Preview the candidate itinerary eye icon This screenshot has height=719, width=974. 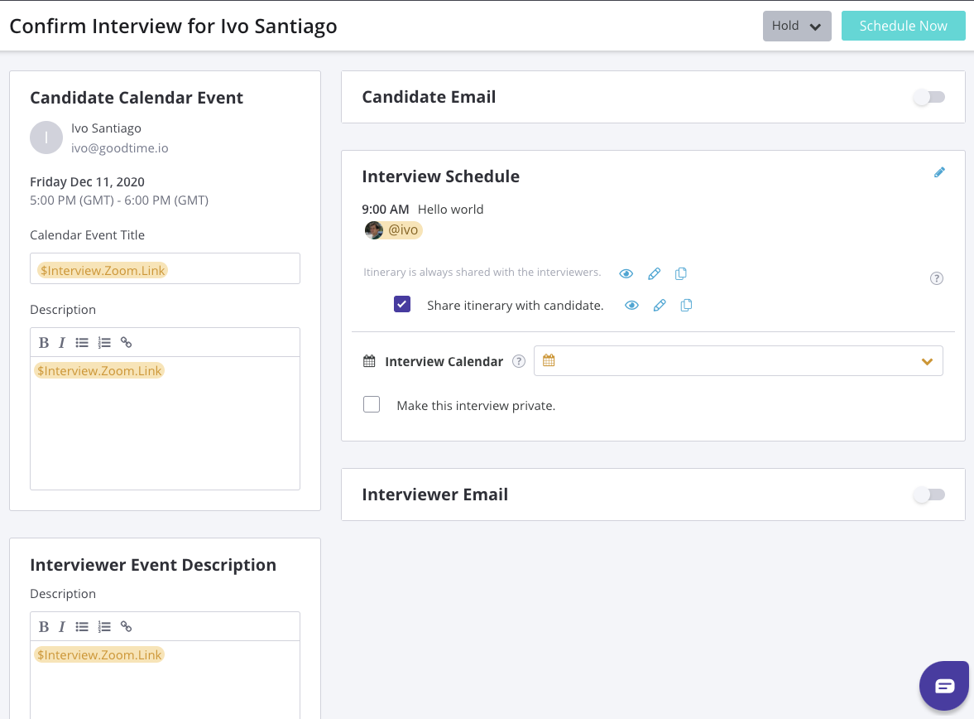[632, 306]
